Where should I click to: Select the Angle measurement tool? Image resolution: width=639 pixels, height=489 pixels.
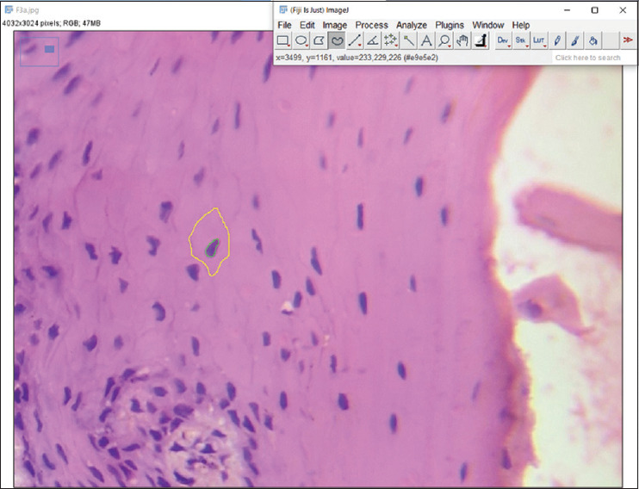coord(372,40)
